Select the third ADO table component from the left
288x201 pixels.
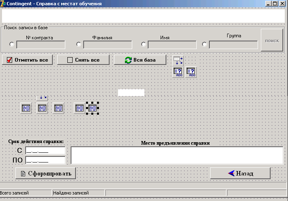point(58,108)
